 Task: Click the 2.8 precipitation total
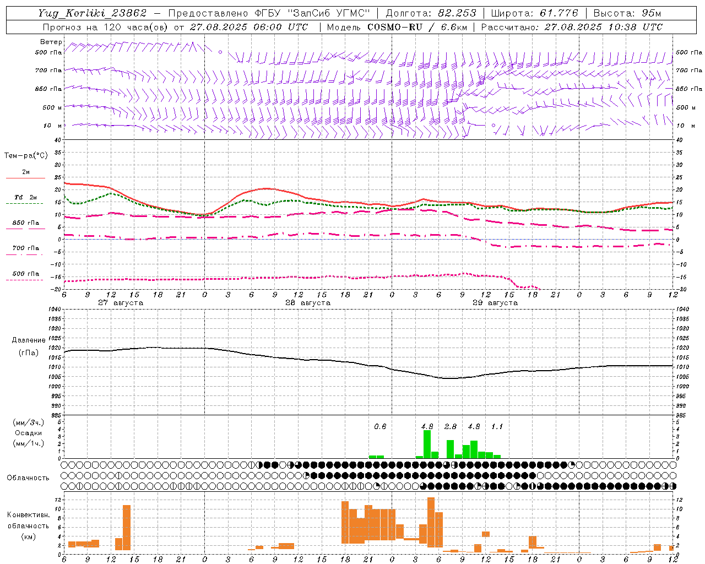(x=450, y=426)
